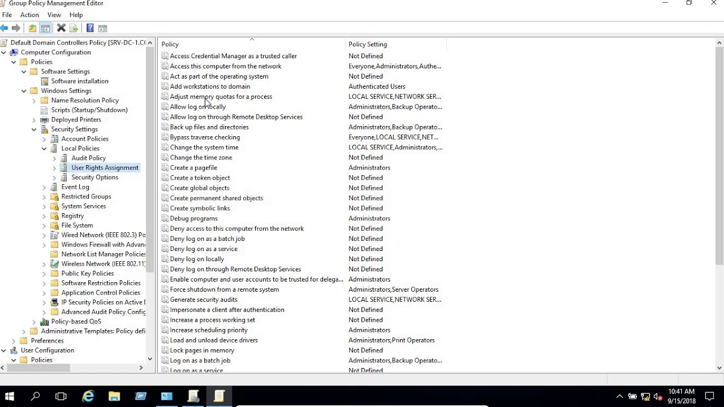This screenshot has height=407, width=724.
Task: Click the Forward arrow toolbar icon
Action: tap(16, 28)
